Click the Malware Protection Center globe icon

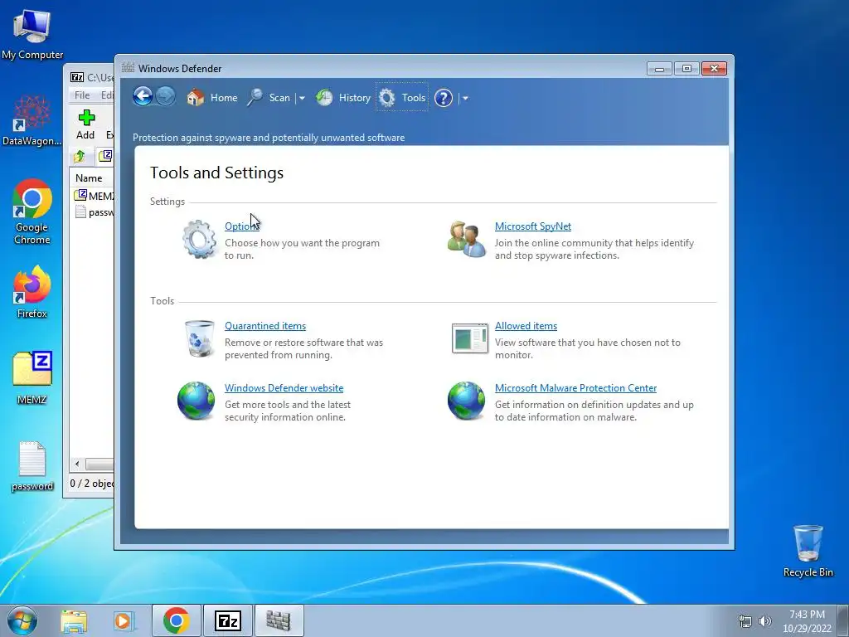[466, 401]
